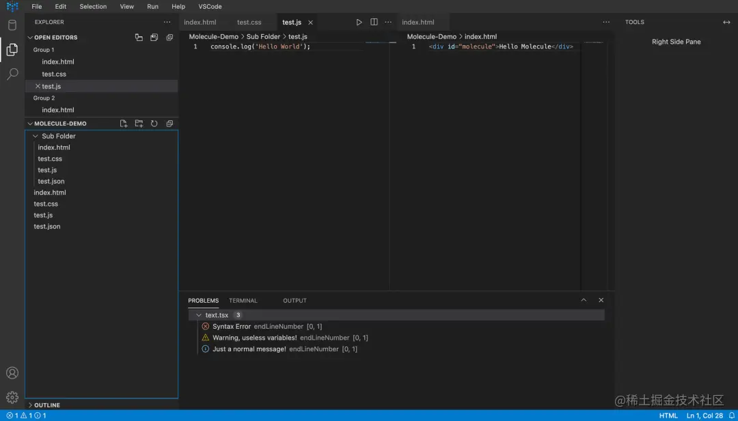Open the VSCode menu

tap(210, 7)
